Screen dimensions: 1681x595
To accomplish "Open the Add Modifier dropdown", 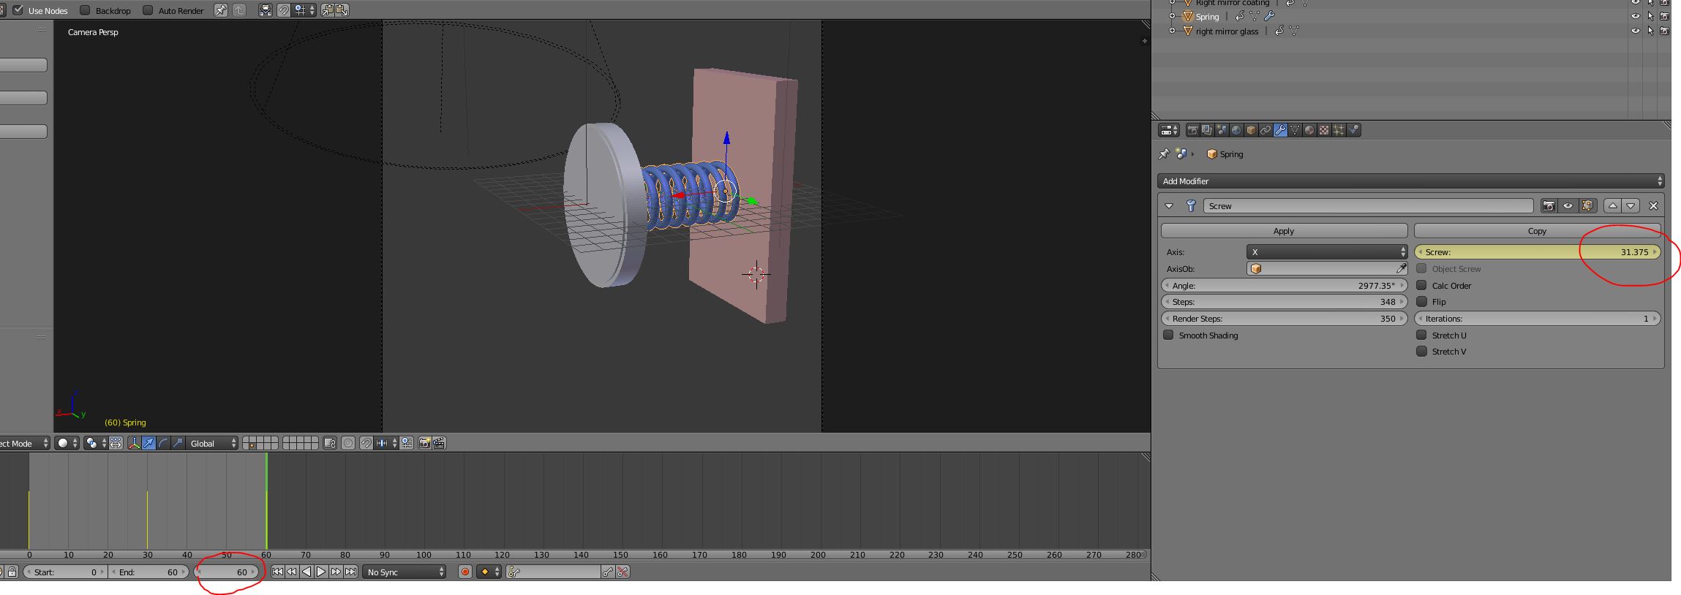I will (x=1411, y=181).
